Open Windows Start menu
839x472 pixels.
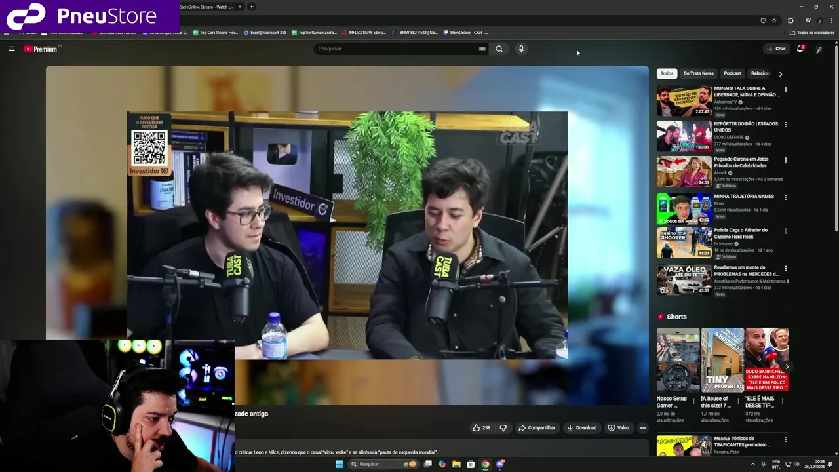click(x=340, y=464)
